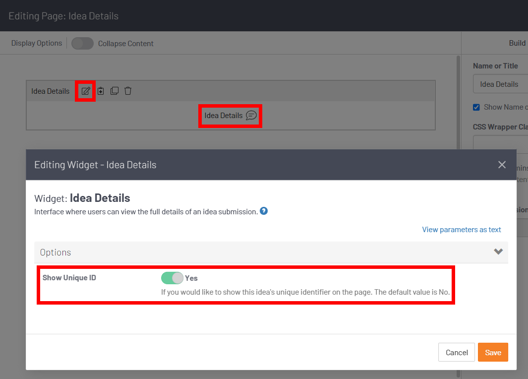
Task: Close the Editing Widget dialog with X
Action: tap(502, 165)
